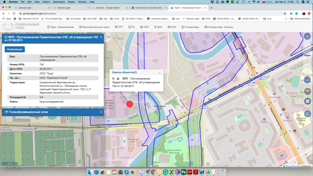Open Skype from the Dock

127,172
